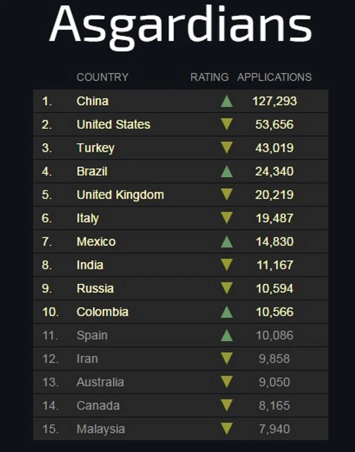Image resolution: width=355 pixels, height=452 pixels.
Task: Open the India country entry
Action: click(x=90, y=265)
